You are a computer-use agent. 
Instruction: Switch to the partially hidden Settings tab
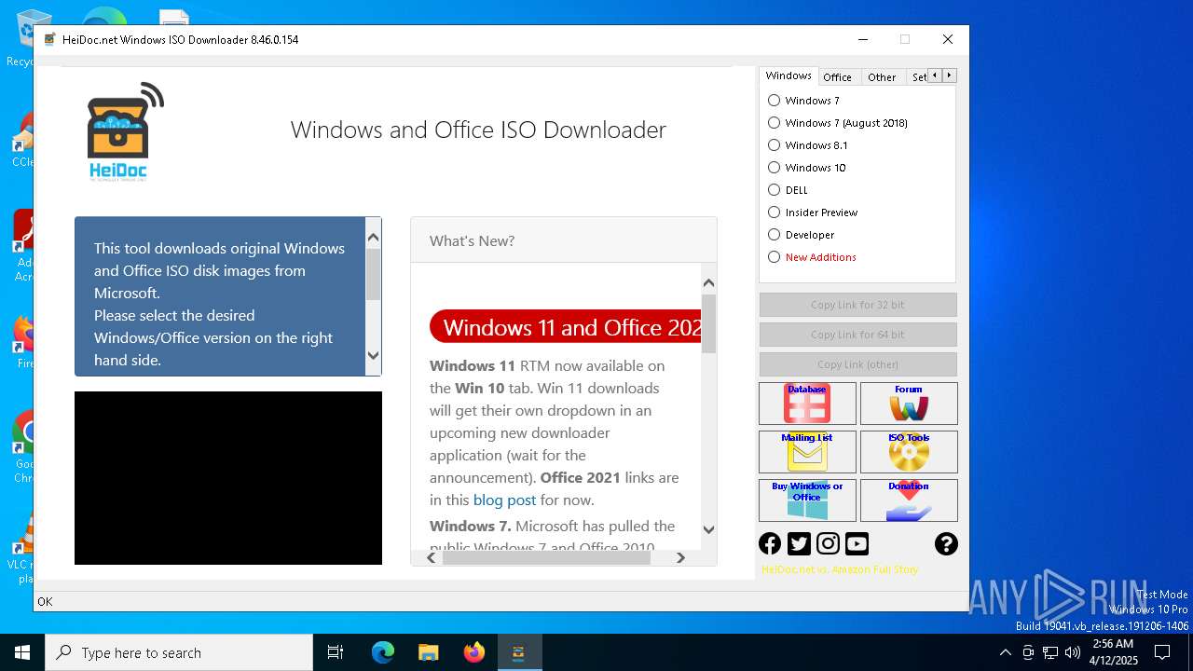[919, 77]
